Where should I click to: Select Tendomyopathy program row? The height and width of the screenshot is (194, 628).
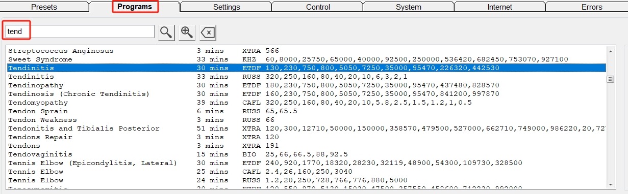point(306,103)
